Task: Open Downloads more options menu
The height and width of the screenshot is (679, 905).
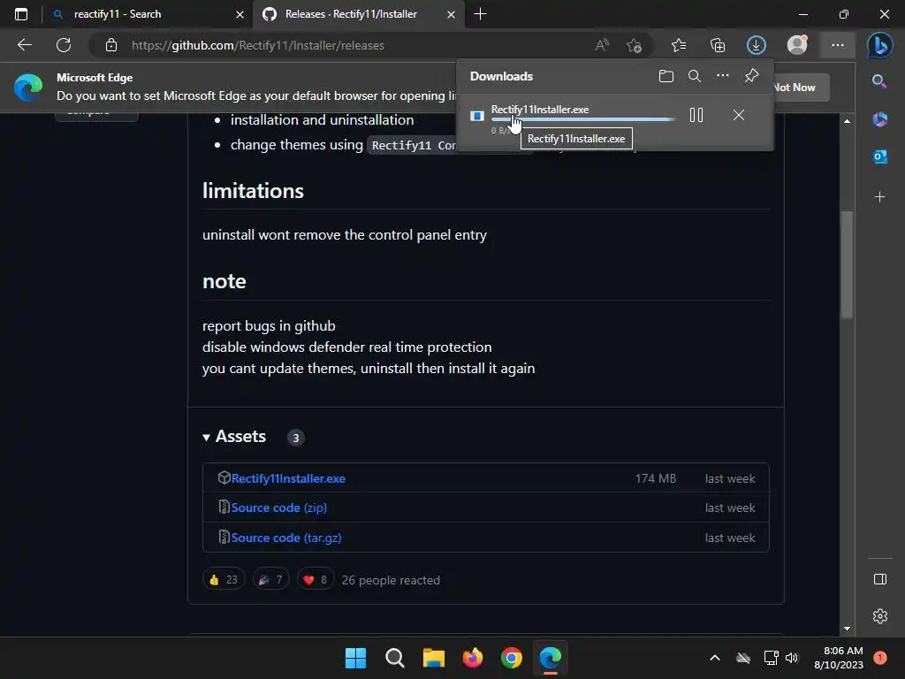Action: pyautogui.click(x=723, y=76)
